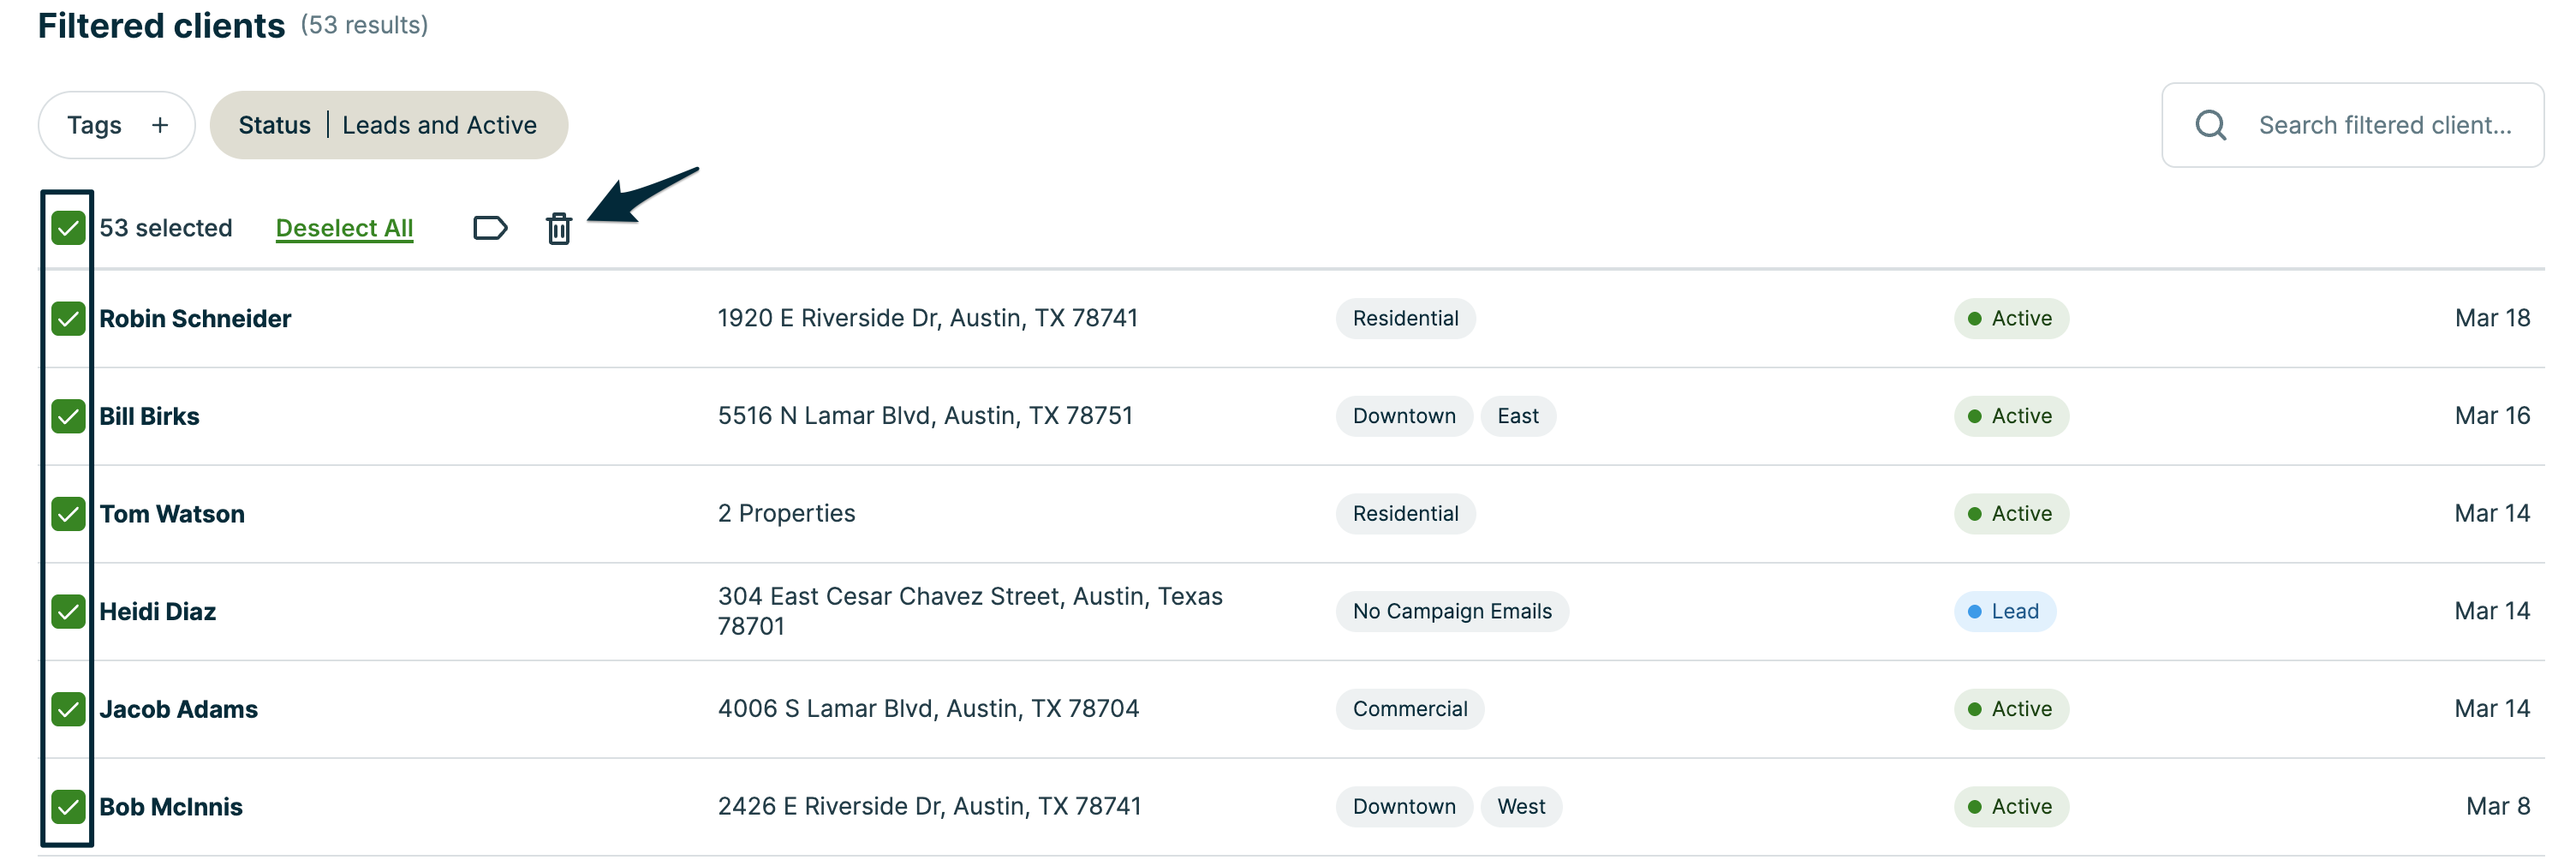Click the trash delete icon

click(x=558, y=229)
